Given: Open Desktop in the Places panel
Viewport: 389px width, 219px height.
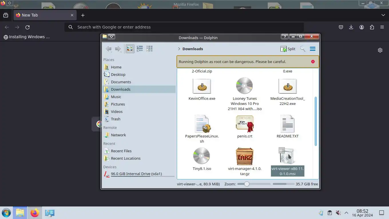Looking at the screenshot, I should (139, 74).
